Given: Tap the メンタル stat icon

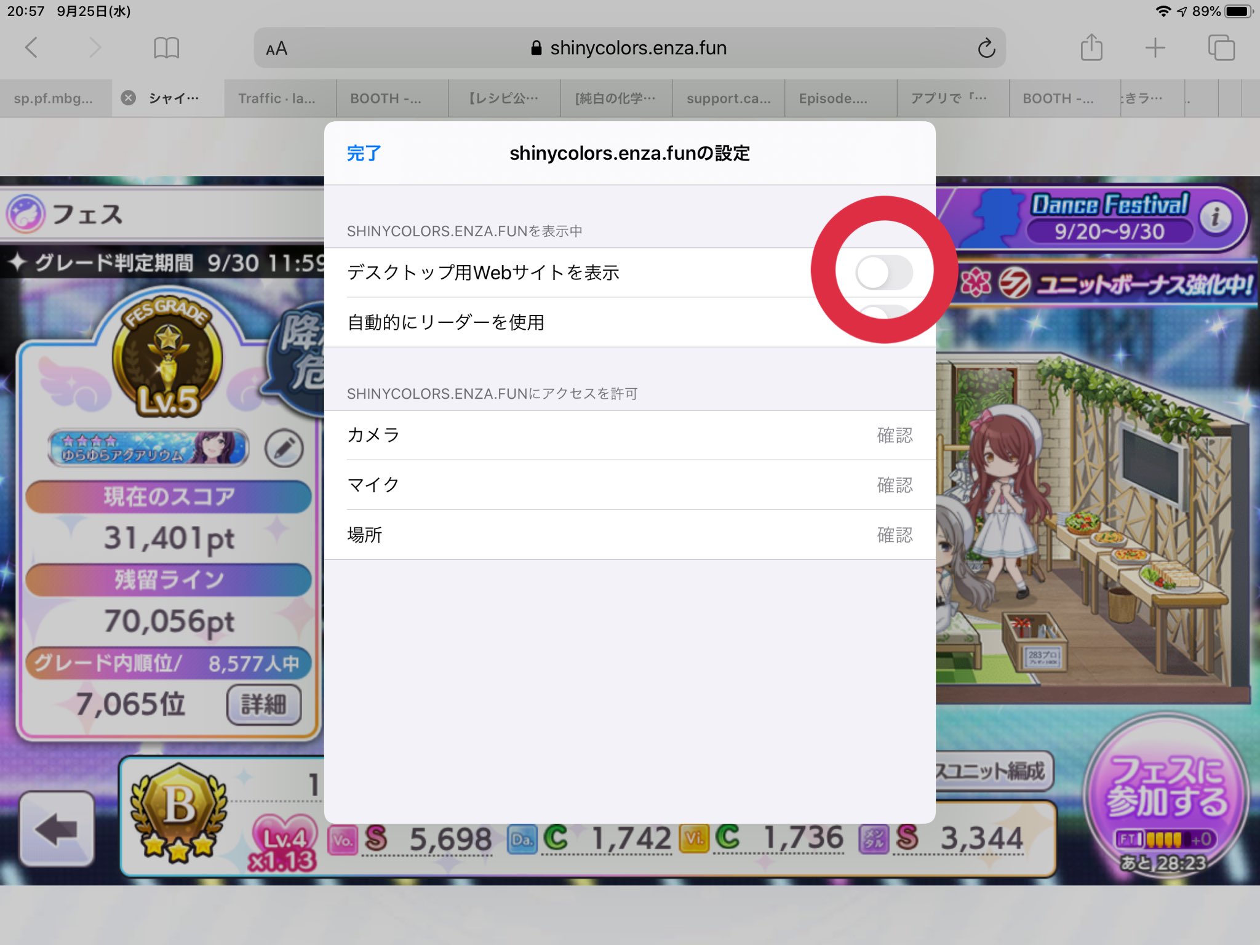Looking at the screenshot, I should (x=874, y=839).
